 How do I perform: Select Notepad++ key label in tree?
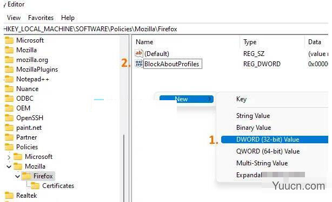point(32,79)
